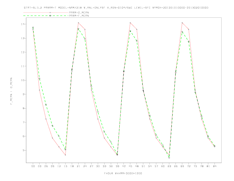
Task: Click x-axis tick label 18
Action: click(x=72, y=166)
